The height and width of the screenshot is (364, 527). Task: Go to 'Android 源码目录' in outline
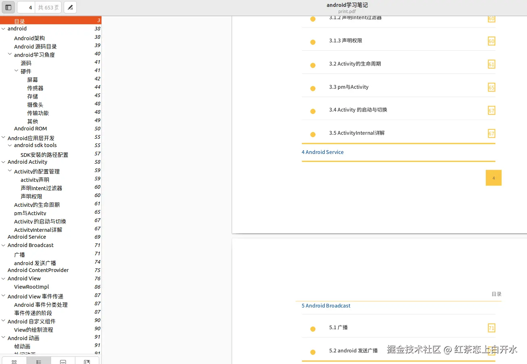[35, 46]
